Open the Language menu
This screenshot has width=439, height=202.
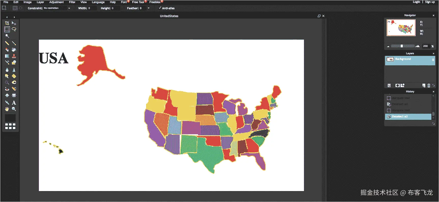(98, 2)
